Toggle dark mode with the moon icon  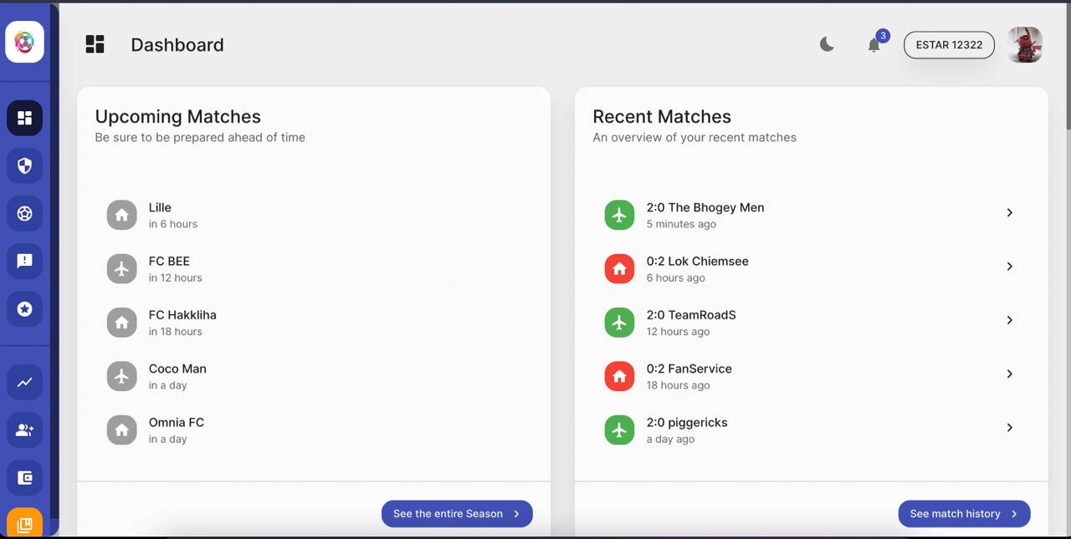click(827, 45)
